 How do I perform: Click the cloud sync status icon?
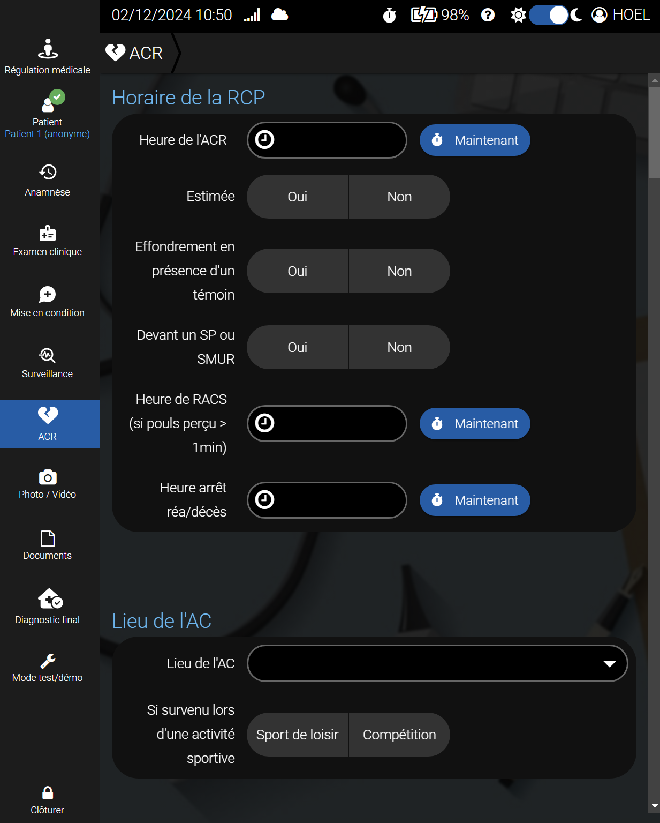click(x=279, y=14)
